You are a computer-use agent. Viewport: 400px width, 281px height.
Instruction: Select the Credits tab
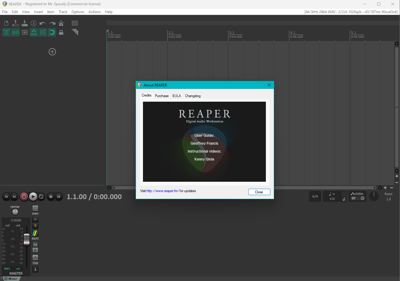coord(147,95)
